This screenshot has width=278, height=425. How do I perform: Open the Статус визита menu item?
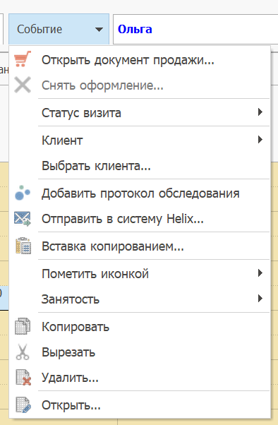140,113
